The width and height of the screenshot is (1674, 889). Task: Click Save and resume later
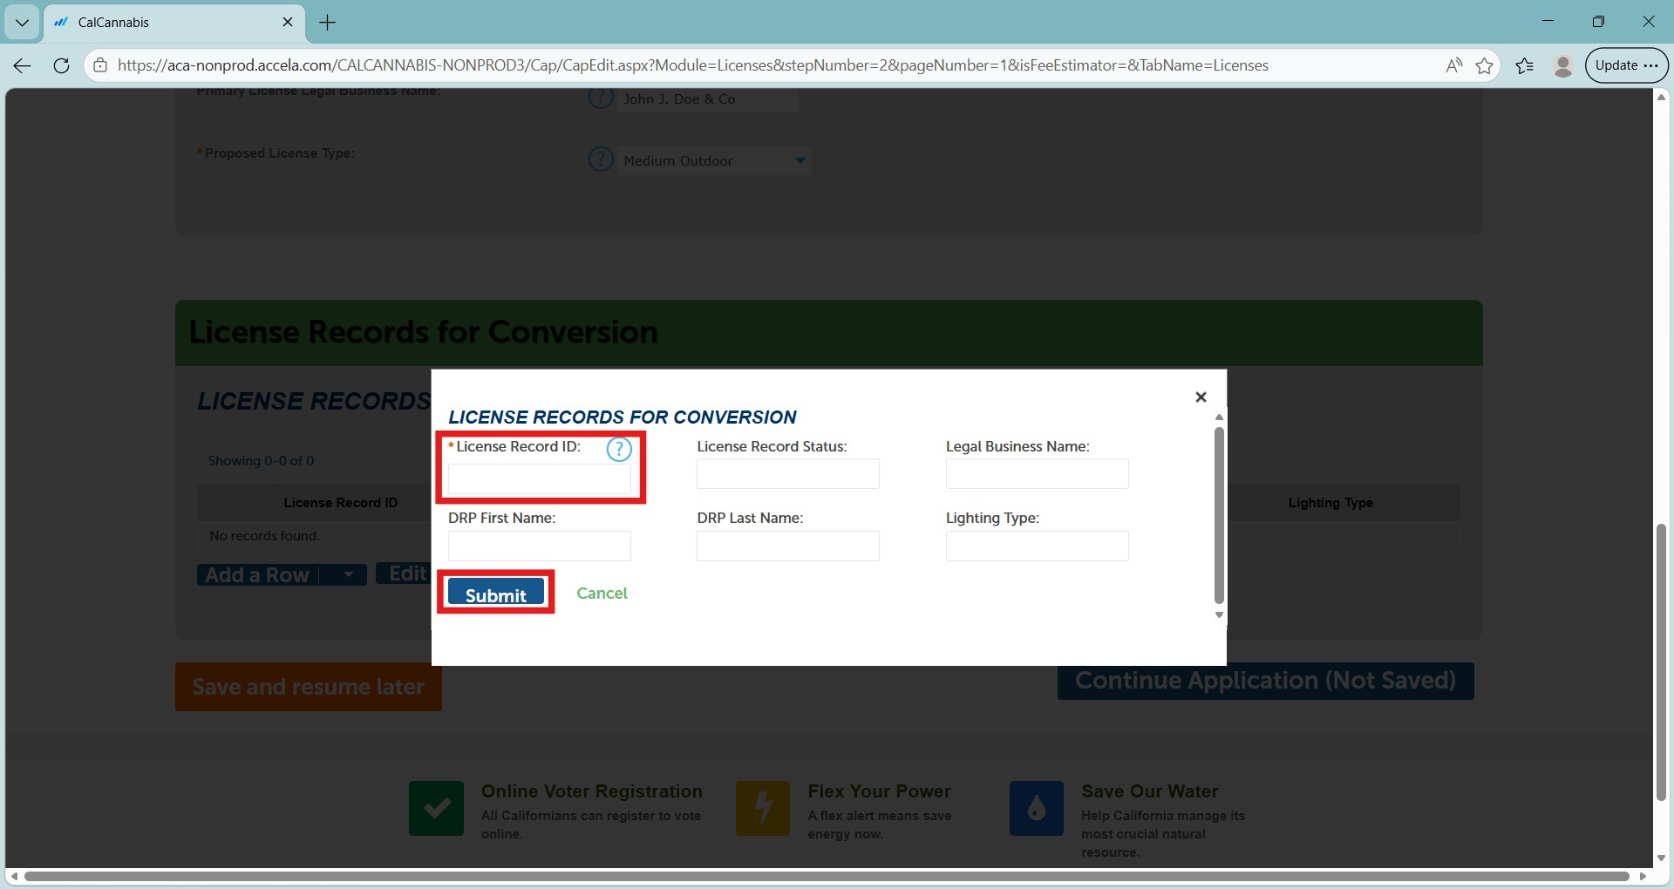click(309, 687)
